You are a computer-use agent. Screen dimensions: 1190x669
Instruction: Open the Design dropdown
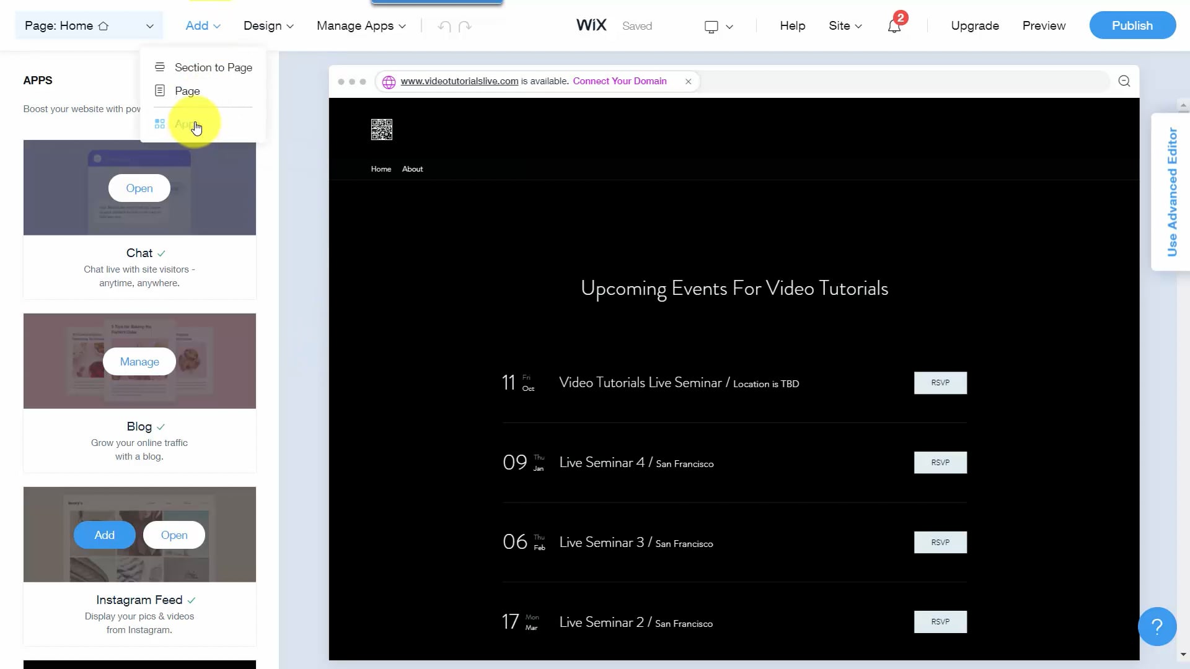[x=268, y=26]
